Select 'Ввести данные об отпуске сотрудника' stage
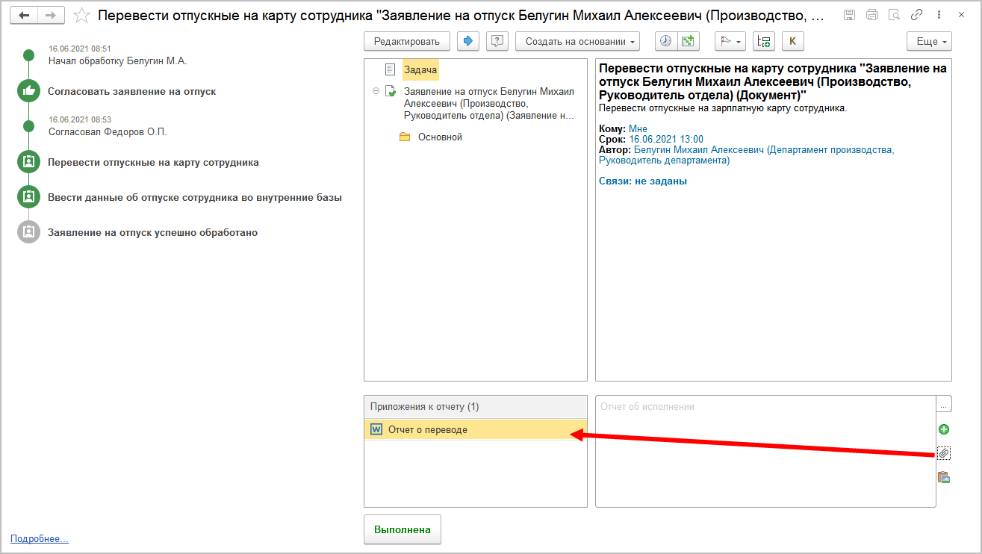The image size is (982, 554). point(195,198)
